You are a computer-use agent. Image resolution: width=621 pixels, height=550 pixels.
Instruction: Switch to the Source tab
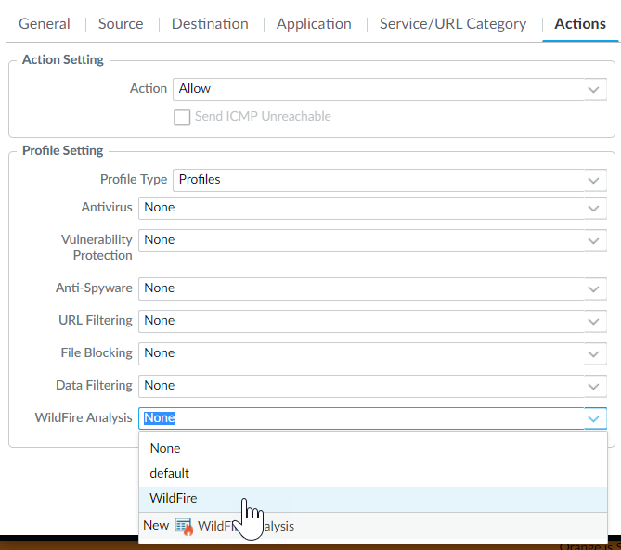point(121,24)
